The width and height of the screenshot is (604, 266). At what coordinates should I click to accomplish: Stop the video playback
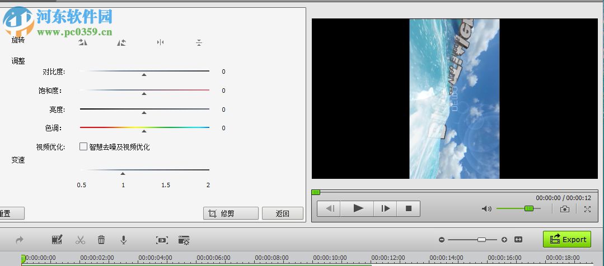pyautogui.click(x=409, y=208)
